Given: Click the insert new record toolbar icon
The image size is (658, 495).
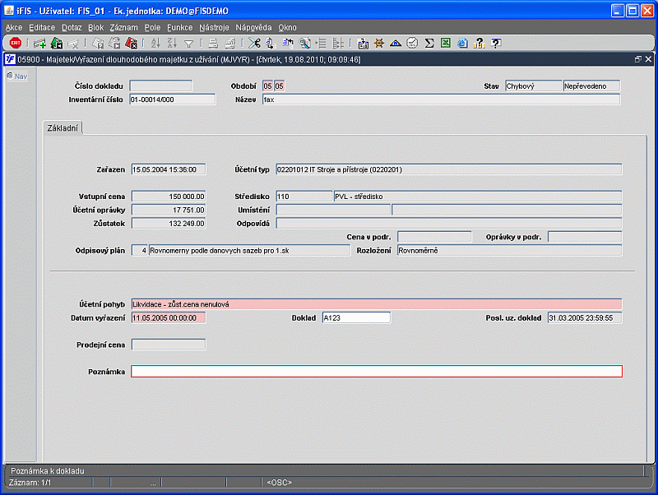Looking at the screenshot, I should (39, 44).
